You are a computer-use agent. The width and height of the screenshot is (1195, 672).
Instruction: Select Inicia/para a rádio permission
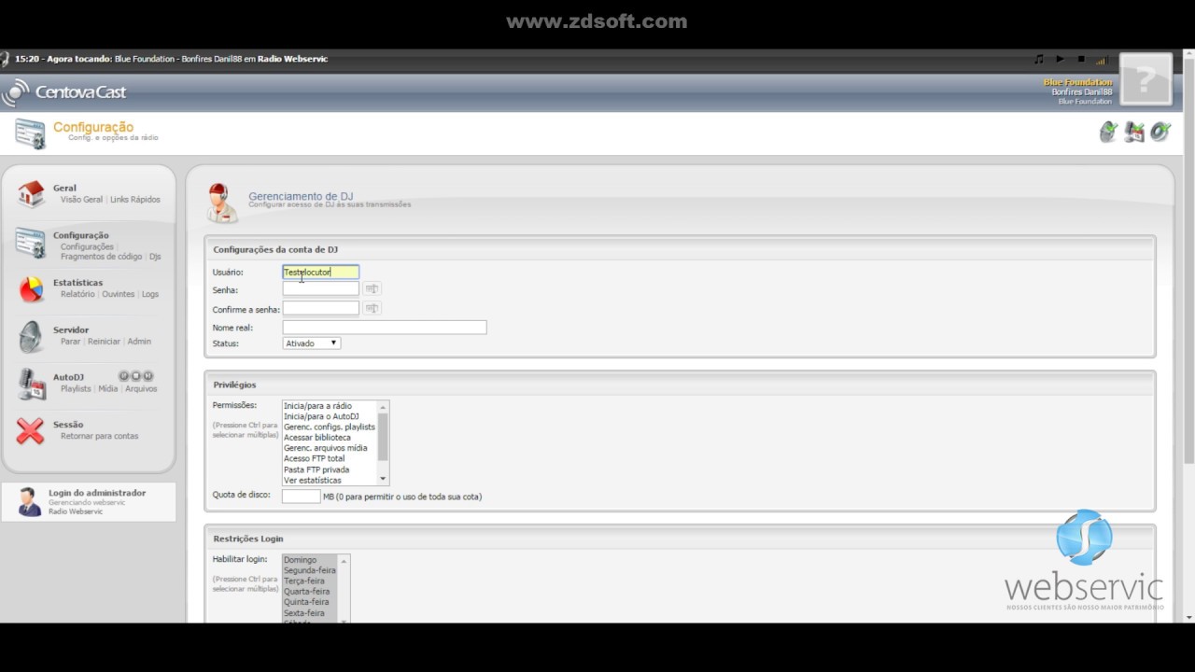(x=330, y=406)
